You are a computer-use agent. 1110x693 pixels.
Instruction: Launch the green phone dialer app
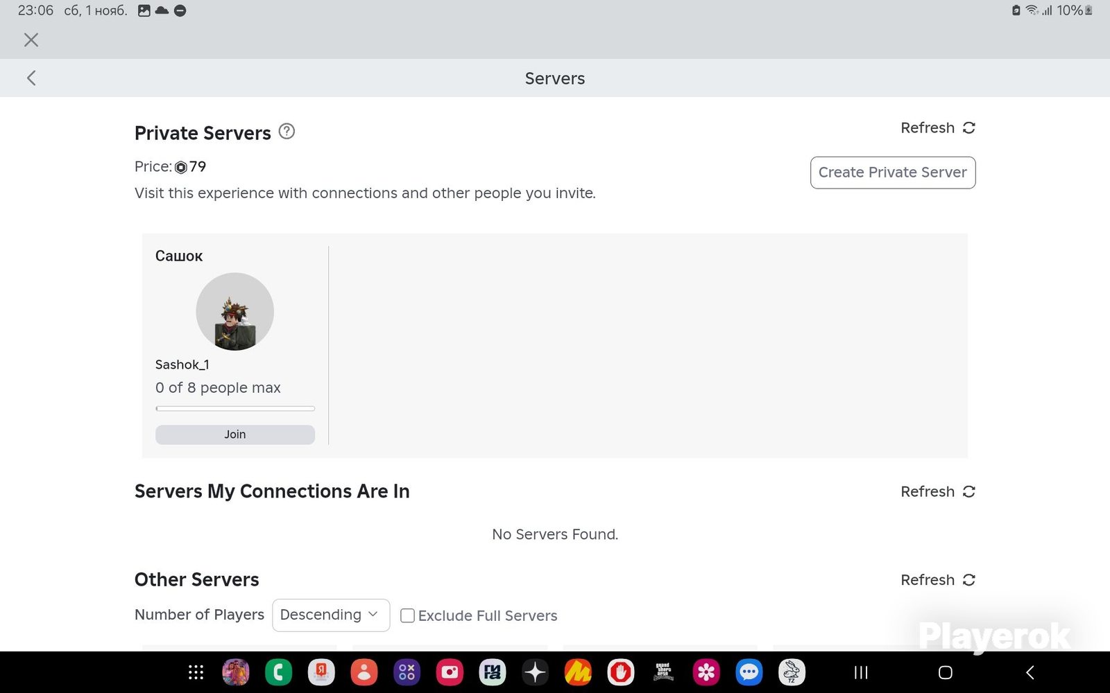278,672
